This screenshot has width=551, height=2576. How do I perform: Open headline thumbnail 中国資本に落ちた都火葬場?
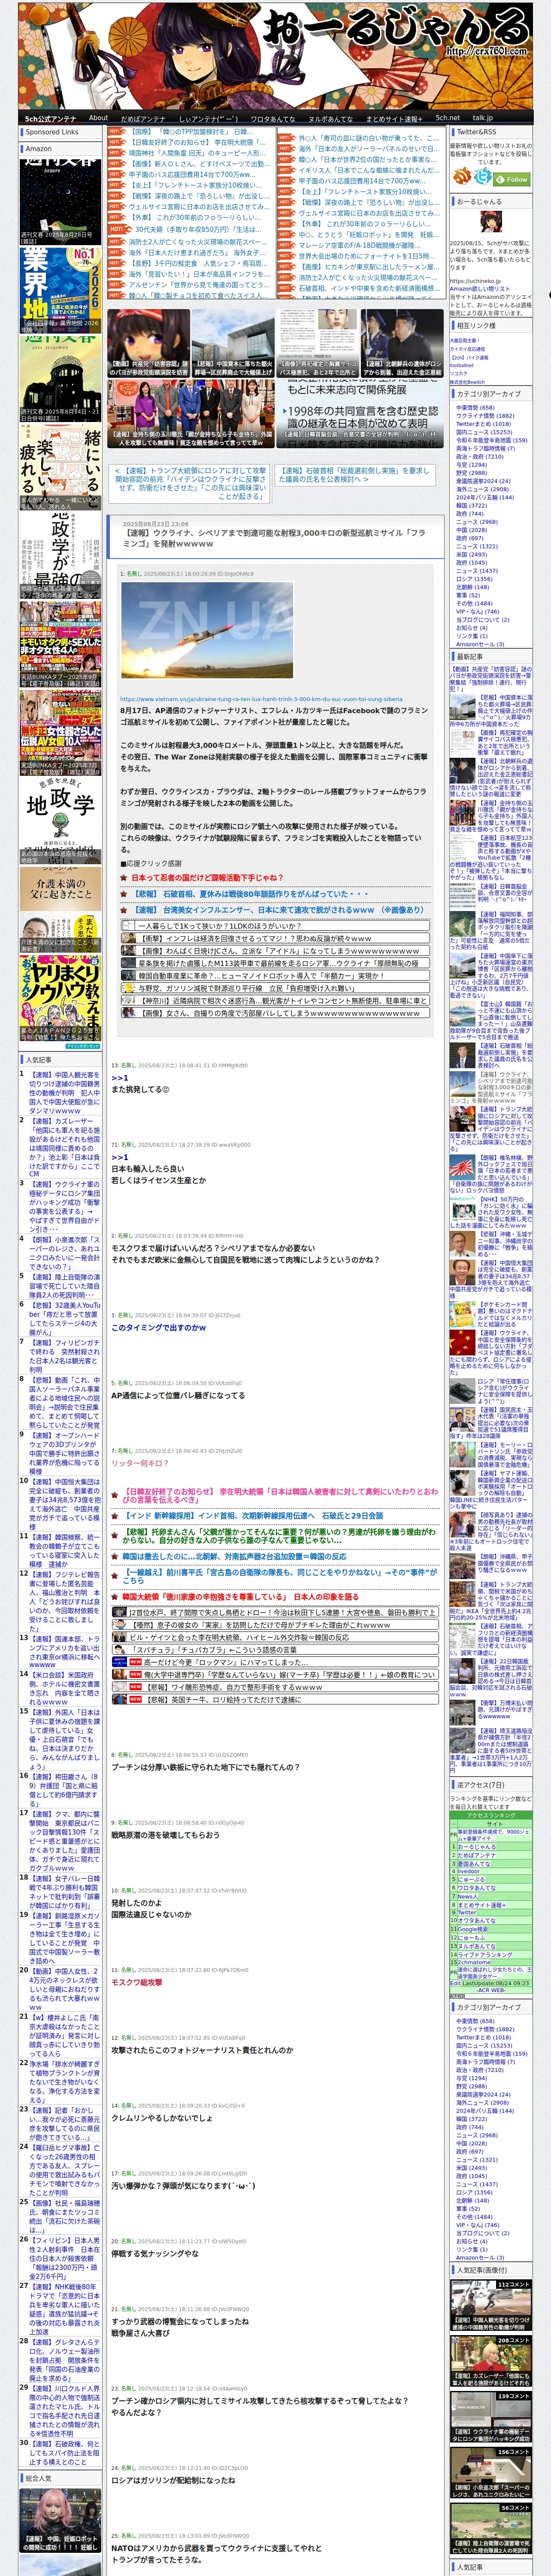click(x=232, y=344)
